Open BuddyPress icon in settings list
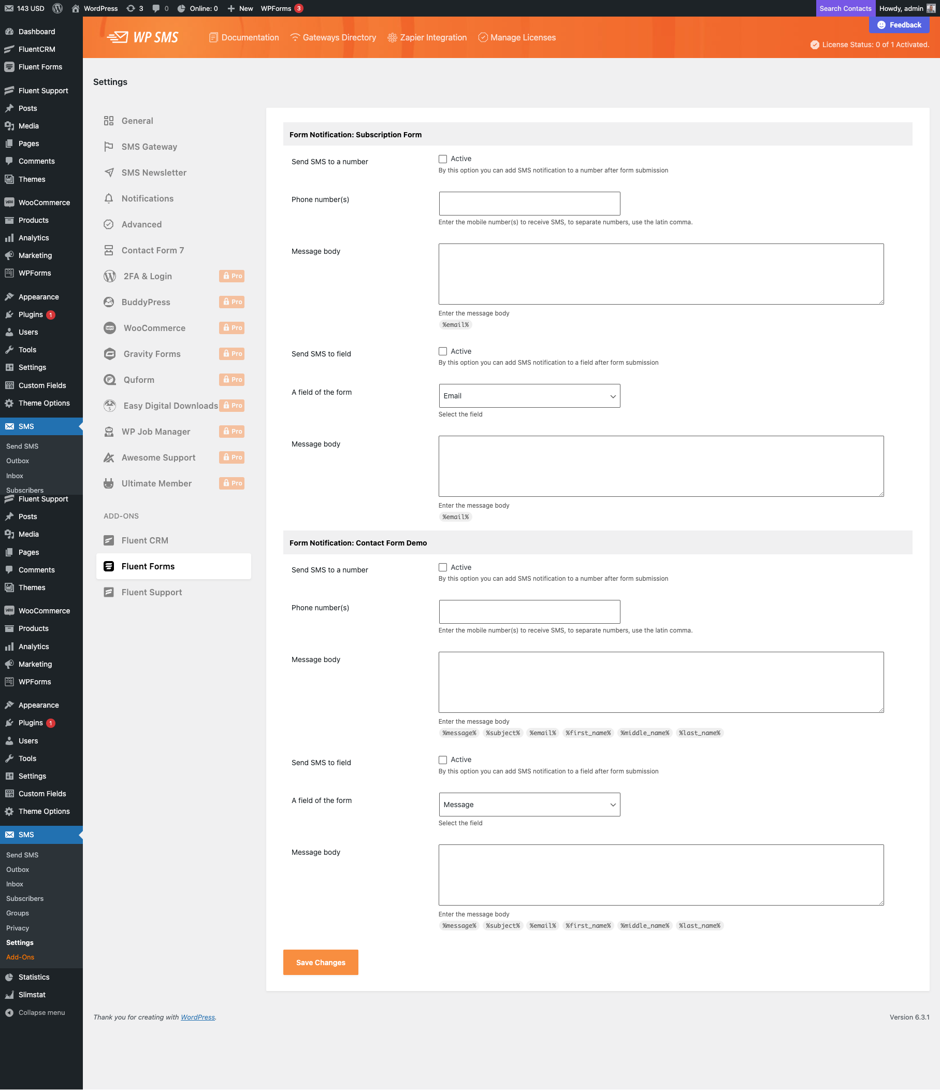The width and height of the screenshot is (940, 1090). [109, 302]
